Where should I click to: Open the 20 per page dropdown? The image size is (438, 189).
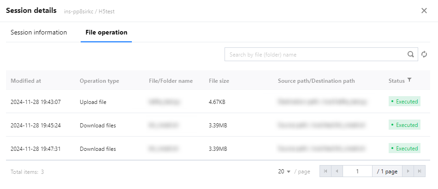point(284,172)
